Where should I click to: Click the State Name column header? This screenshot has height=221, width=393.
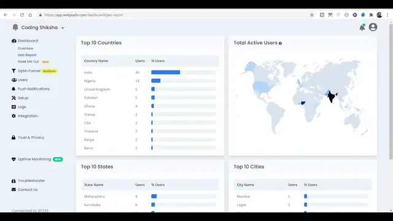click(x=94, y=185)
